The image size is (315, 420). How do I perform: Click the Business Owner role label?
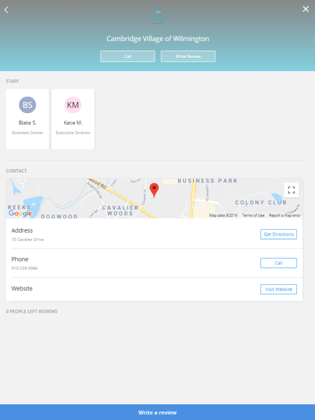(27, 132)
